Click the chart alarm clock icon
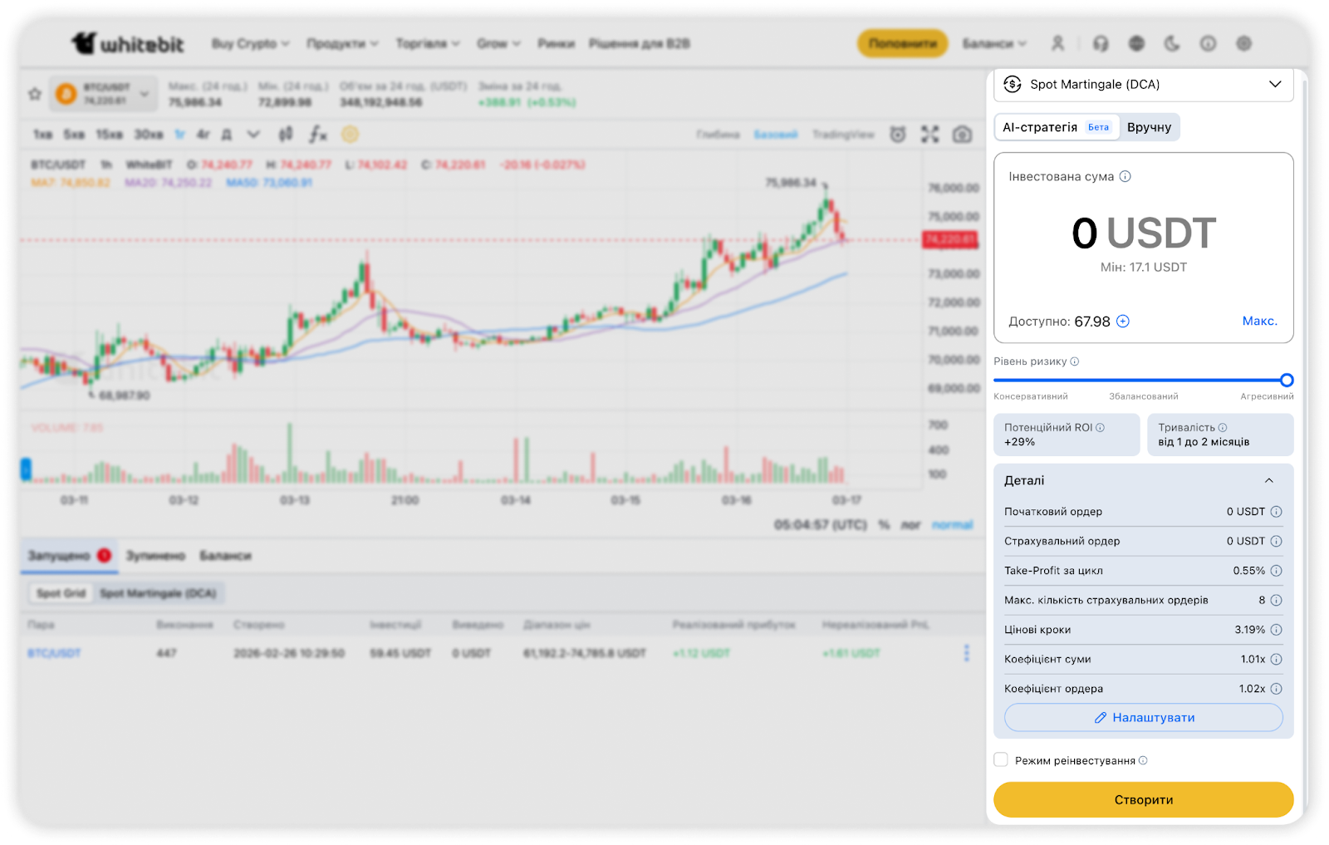 point(898,135)
